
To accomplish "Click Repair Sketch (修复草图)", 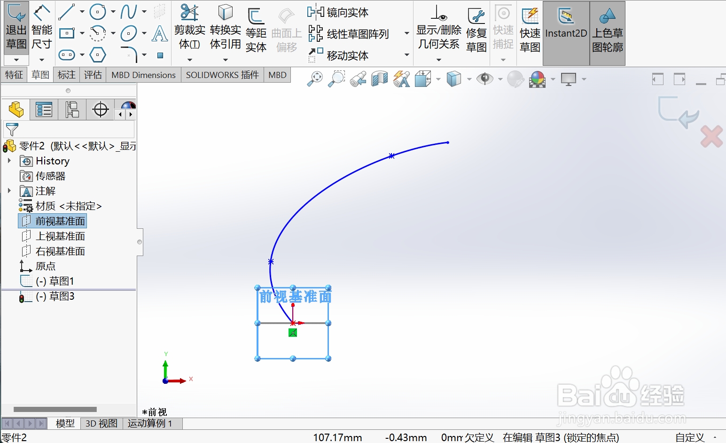I will [x=476, y=31].
